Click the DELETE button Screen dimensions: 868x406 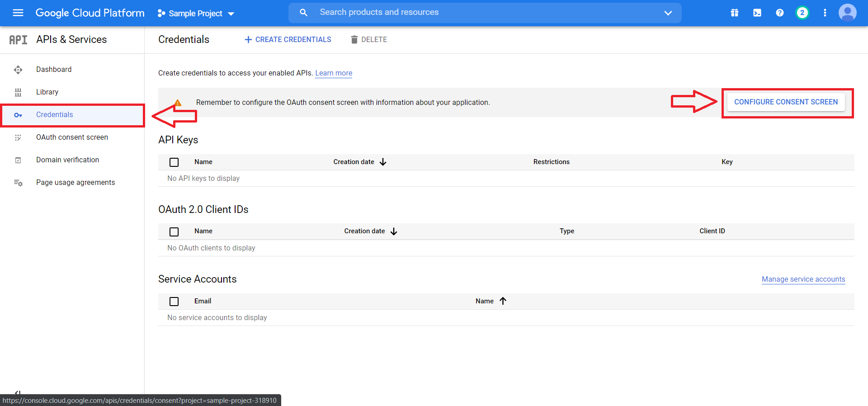pyautogui.click(x=369, y=40)
